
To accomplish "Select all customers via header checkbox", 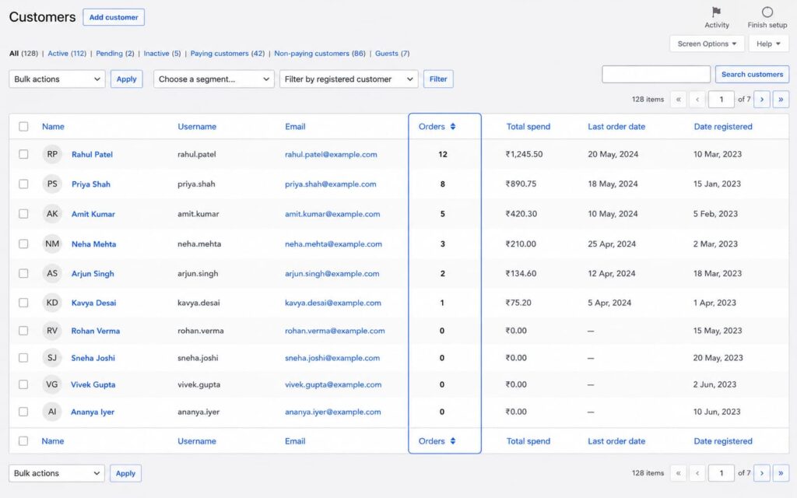I will coord(23,127).
